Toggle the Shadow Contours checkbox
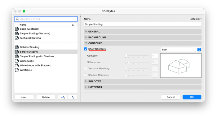The image size is (217, 118). tap(86, 75)
